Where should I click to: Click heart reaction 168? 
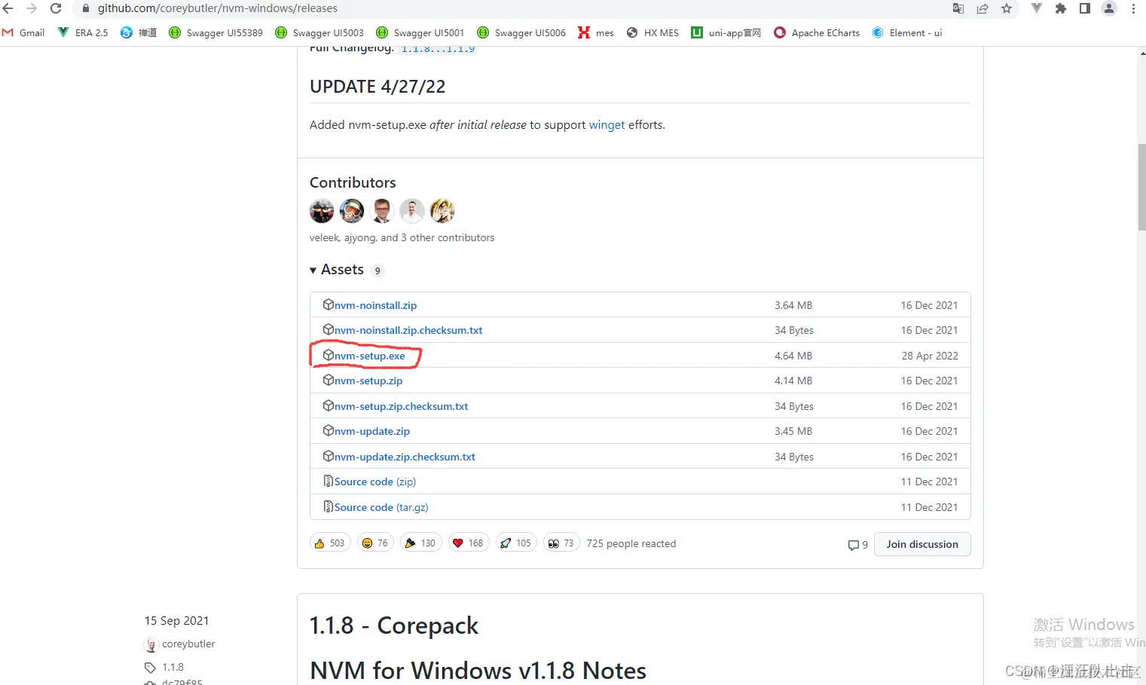(x=469, y=543)
